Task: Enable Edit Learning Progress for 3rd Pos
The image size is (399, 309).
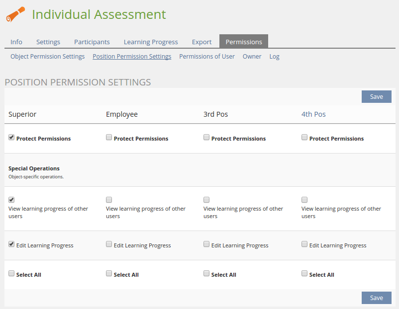Action: click(x=206, y=244)
